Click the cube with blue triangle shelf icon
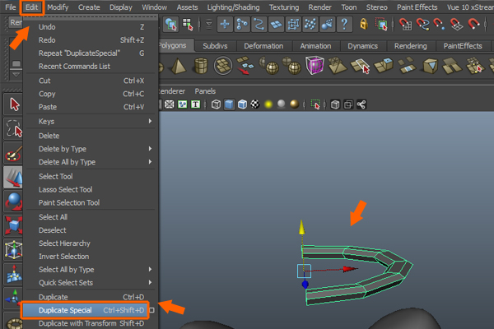The image size is (494, 329). pos(430,66)
